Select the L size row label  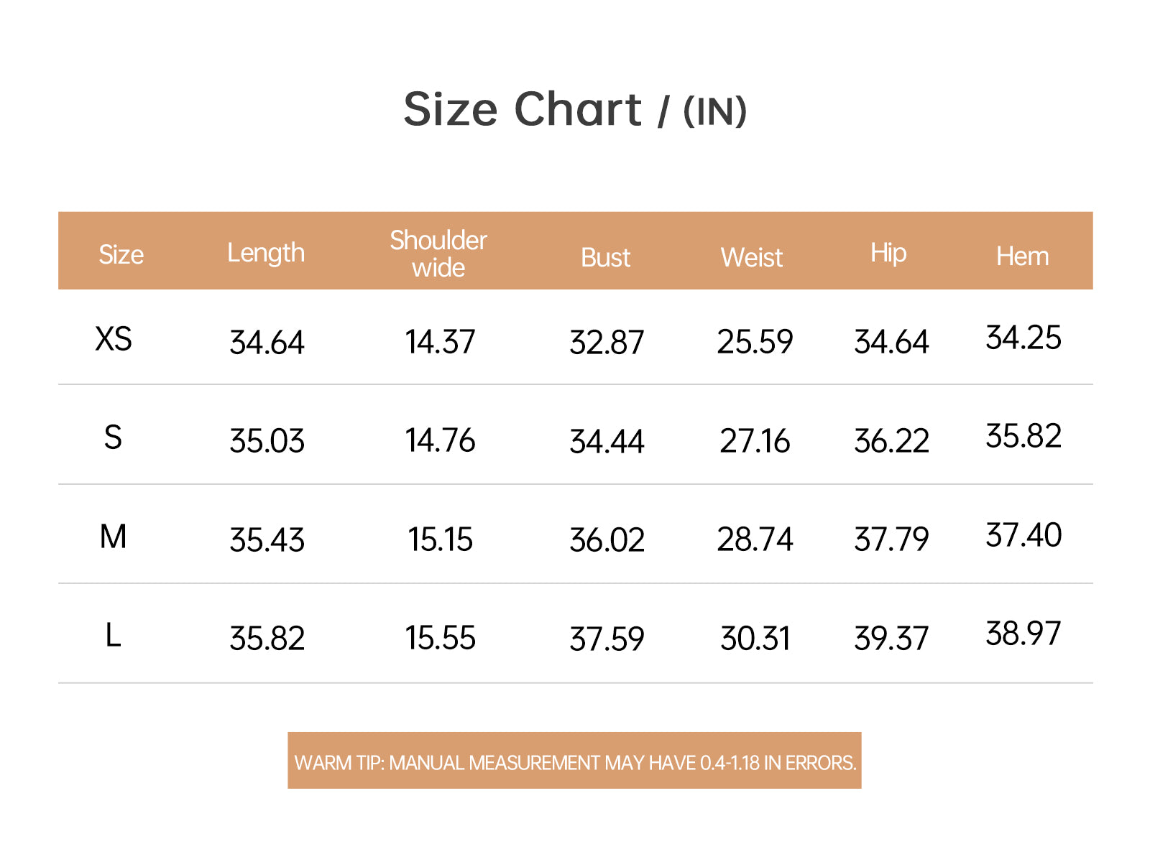113,635
